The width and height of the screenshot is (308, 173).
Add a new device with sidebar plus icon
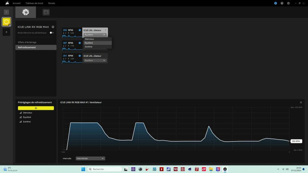pos(6,32)
